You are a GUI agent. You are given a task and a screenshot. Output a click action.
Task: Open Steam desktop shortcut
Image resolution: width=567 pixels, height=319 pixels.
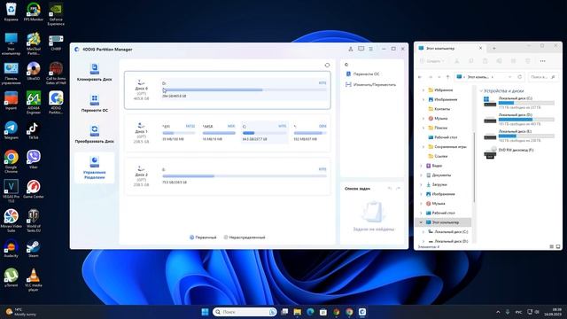pyautogui.click(x=34, y=249)
